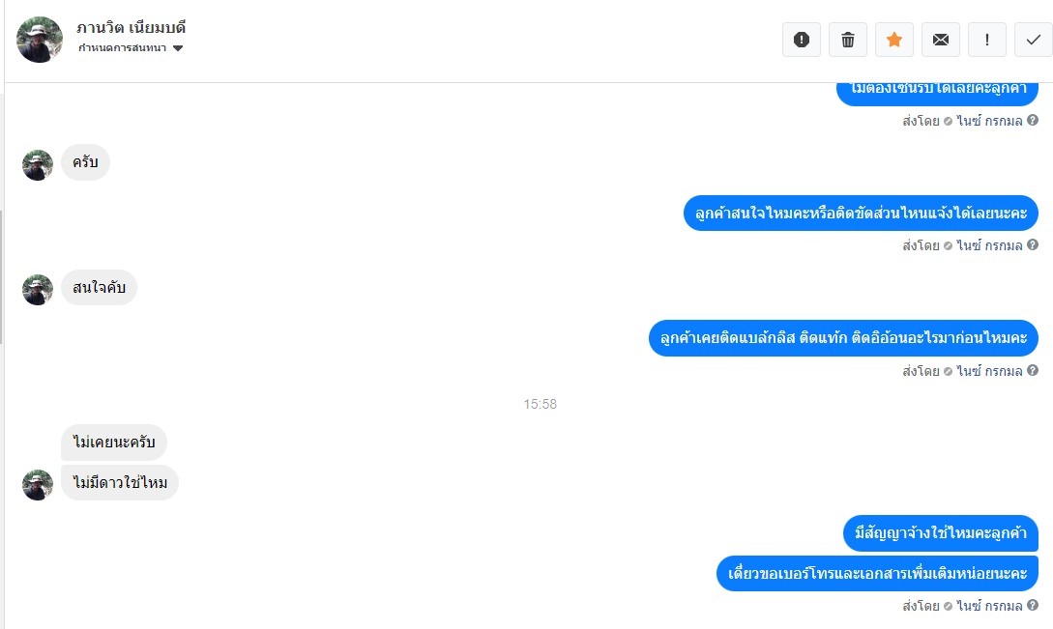The width and height of the screenshot is (1053, 629).
Task: Click the left edge scrollbar handle
Action: pos(1,276)
